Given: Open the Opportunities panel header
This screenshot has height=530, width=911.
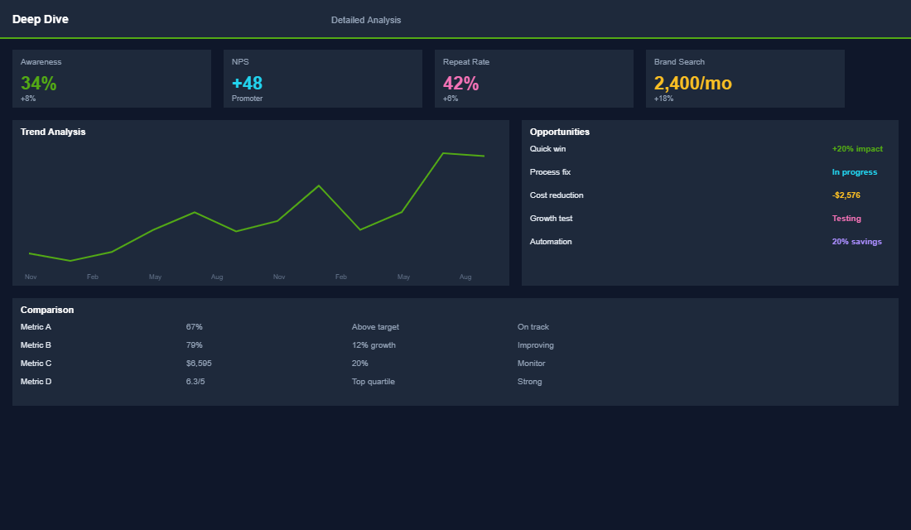Looking at the screenshot, I should 560,132.
